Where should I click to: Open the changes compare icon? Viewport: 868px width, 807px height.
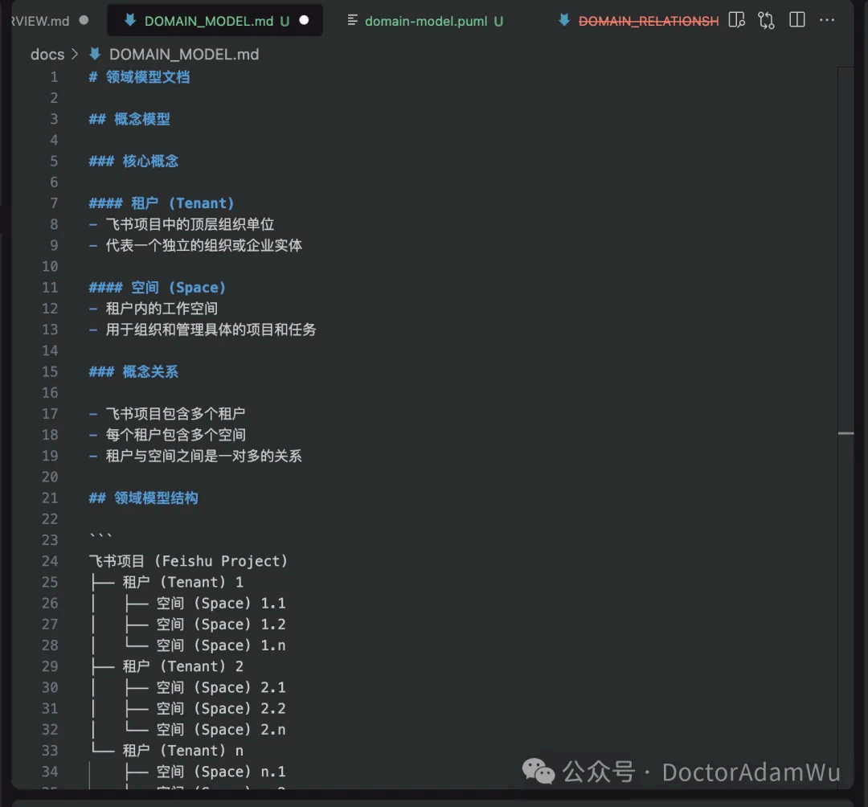coord(766,20)
